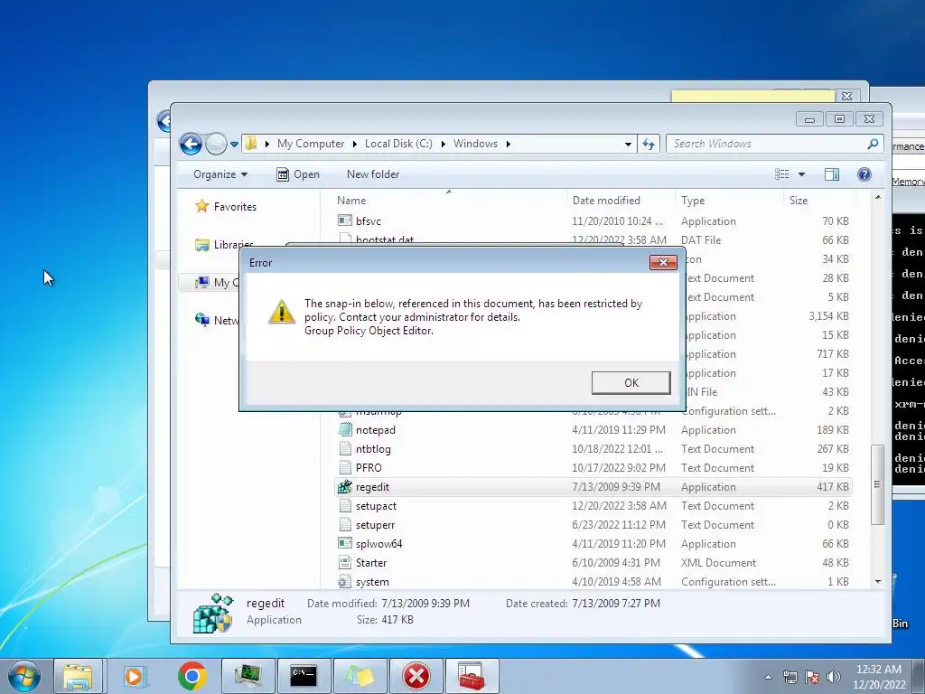Select the regedit file row name
This screenshot has width=925, height=694.
tap(372, 487)
